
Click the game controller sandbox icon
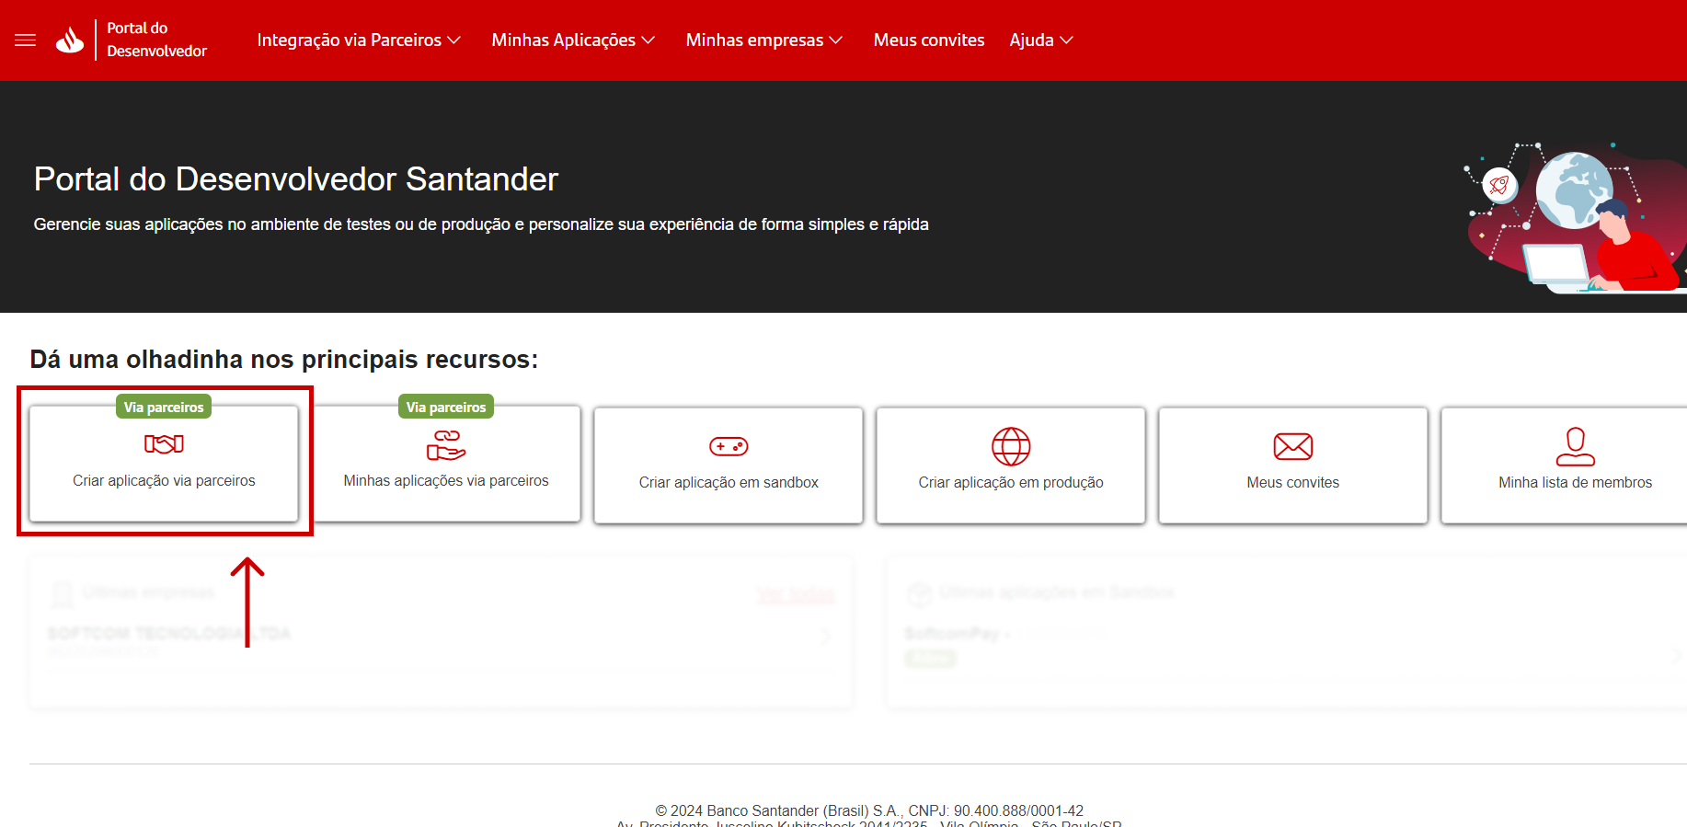click(x=729, y=447)
